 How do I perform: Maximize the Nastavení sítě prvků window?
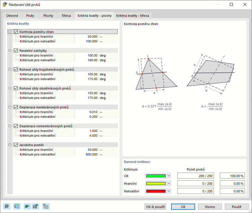click(x=231, y=4)
